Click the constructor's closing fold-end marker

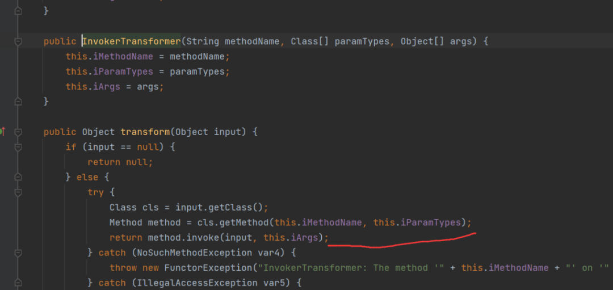(x=18, y=102)
